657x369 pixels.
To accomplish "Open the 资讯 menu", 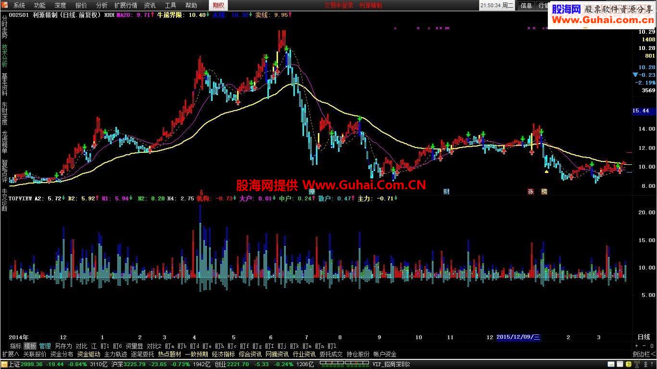I will pos(150,5).
